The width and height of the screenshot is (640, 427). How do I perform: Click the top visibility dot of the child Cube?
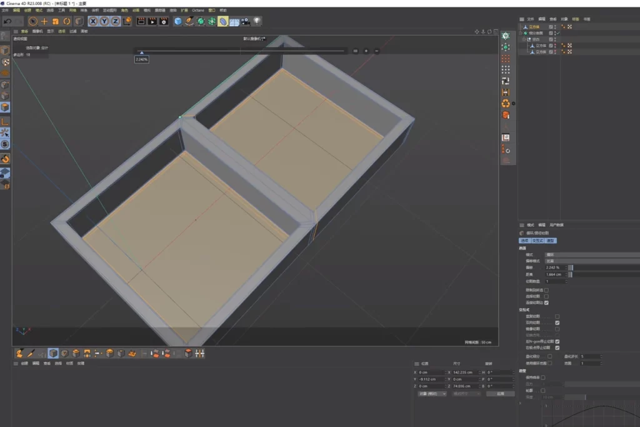point(554,44)
